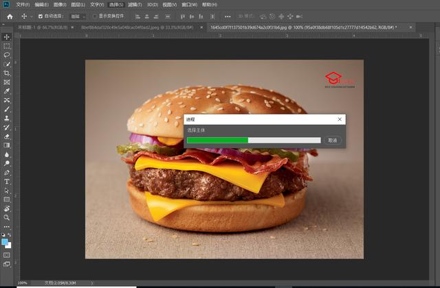Open the white background color swatch
440x288 pixels.
pos(9,246)
